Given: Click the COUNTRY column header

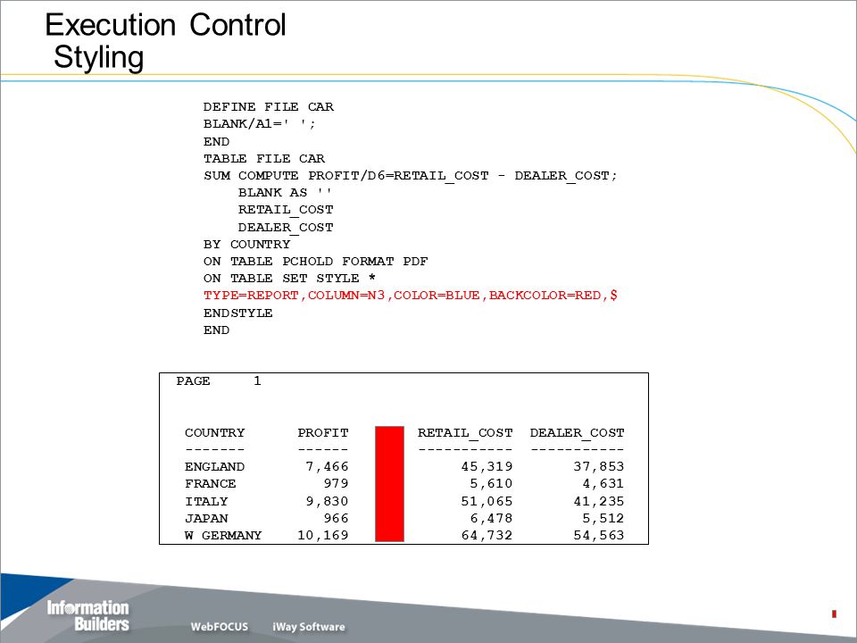Looking at the screenshot, I should [x=215, y=432].
